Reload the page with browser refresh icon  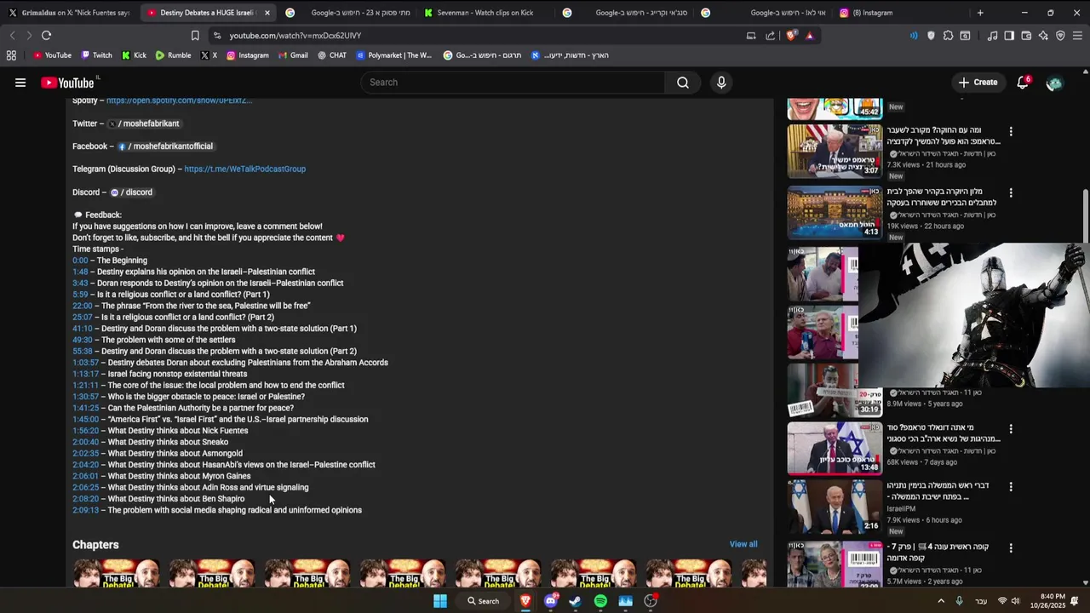click(46, 36)
